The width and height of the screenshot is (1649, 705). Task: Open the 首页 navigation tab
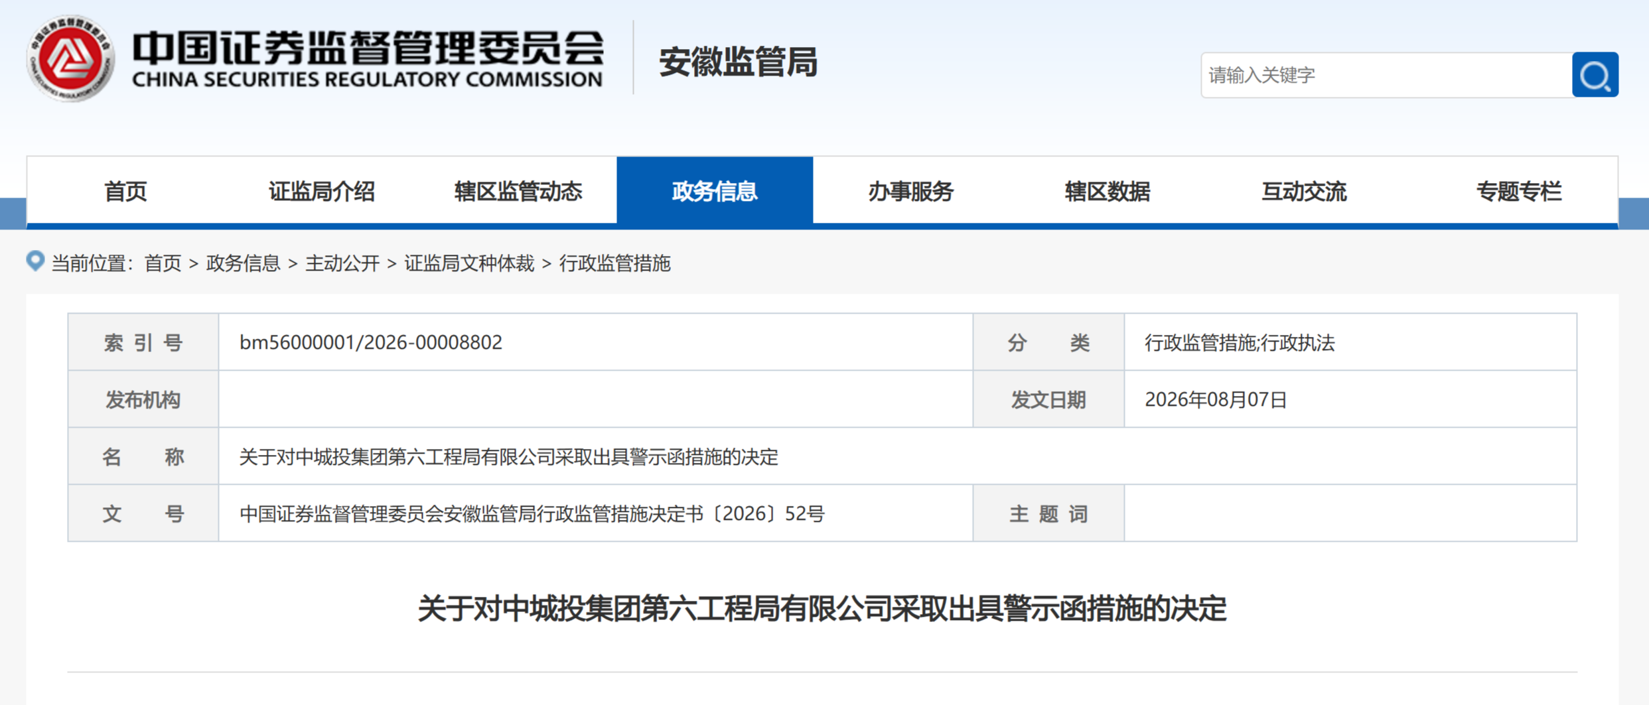pyautogui.click(x=125, y=192)
